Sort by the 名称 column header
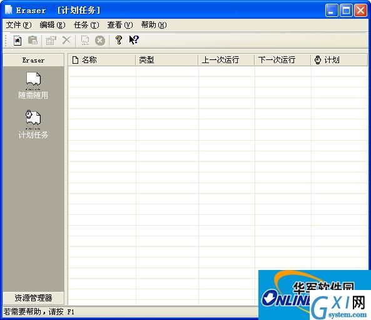371x320 pixels. [x=102, y=60]
